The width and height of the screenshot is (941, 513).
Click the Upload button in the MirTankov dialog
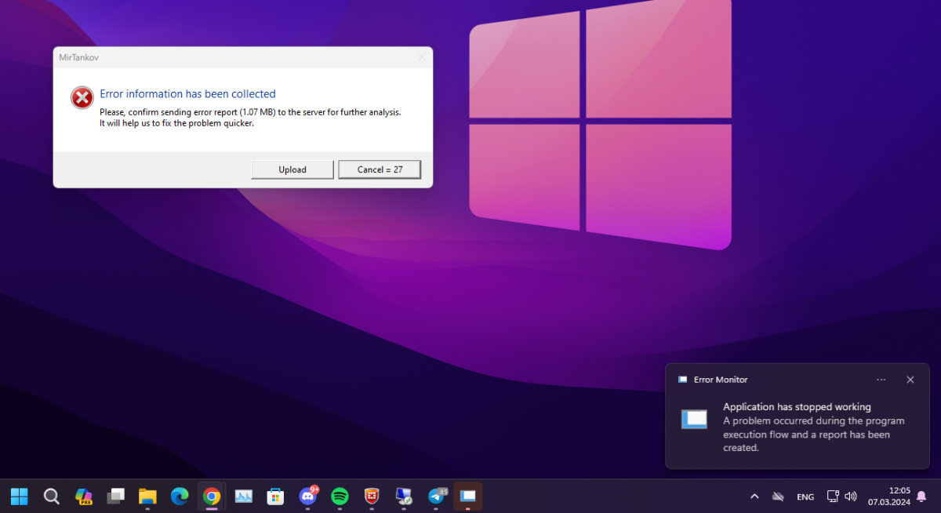[292, 169]
